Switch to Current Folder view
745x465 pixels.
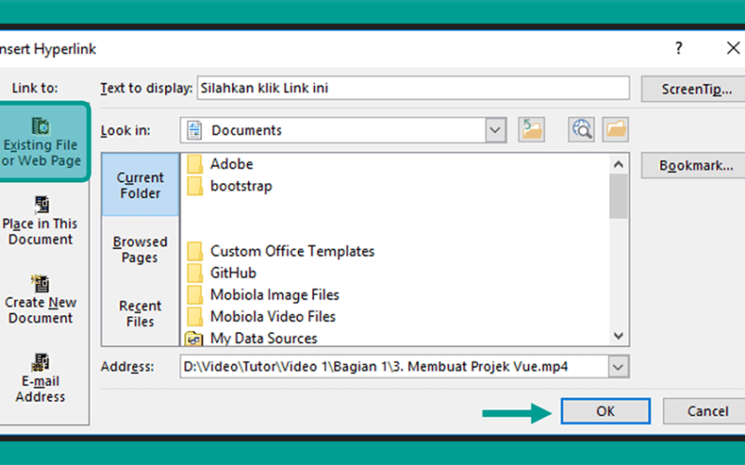click(141, 185)
